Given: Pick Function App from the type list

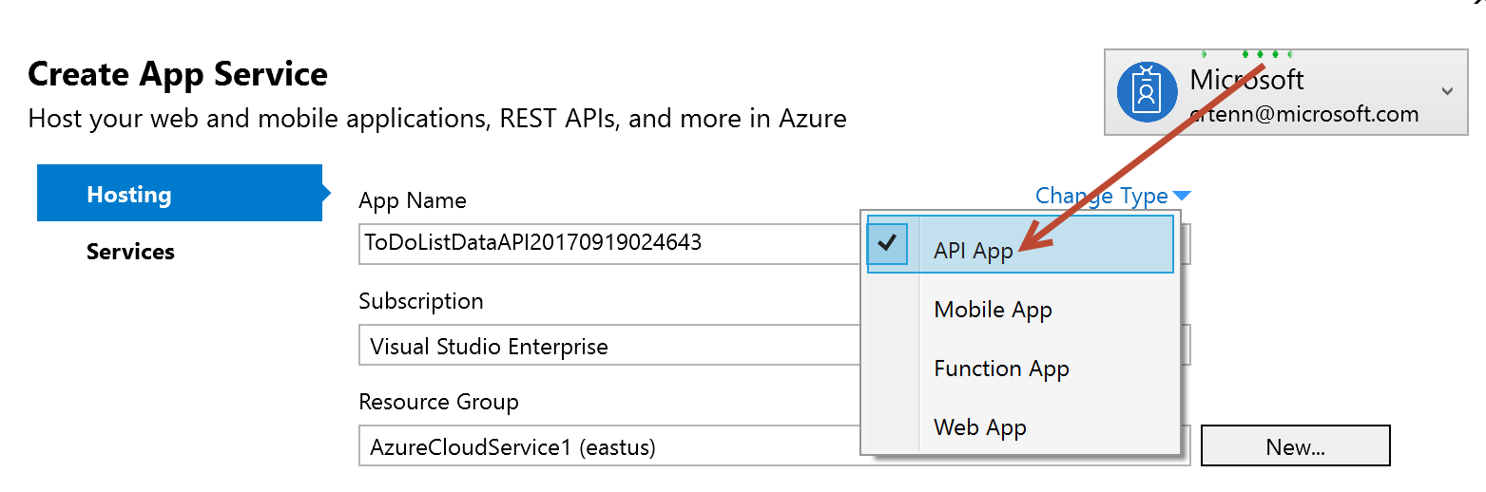Looking at the screenshot, I should coord(1001,369).
